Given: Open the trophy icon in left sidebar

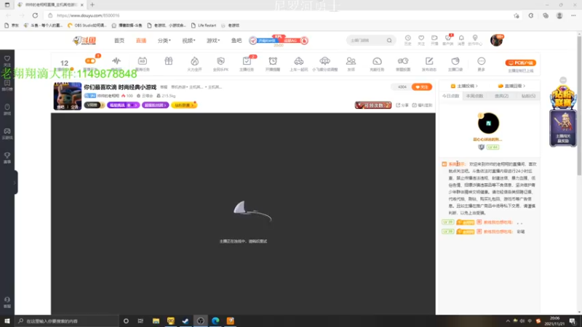Looking at the screenshot, I should (7, 158).
